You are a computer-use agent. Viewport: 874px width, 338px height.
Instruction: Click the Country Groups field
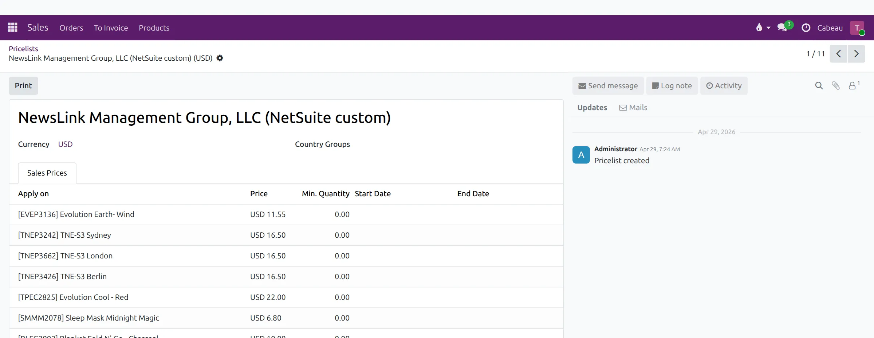point(322,144)
